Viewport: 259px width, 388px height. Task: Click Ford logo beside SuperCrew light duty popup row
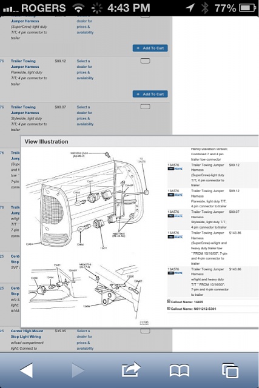point(175,169)
